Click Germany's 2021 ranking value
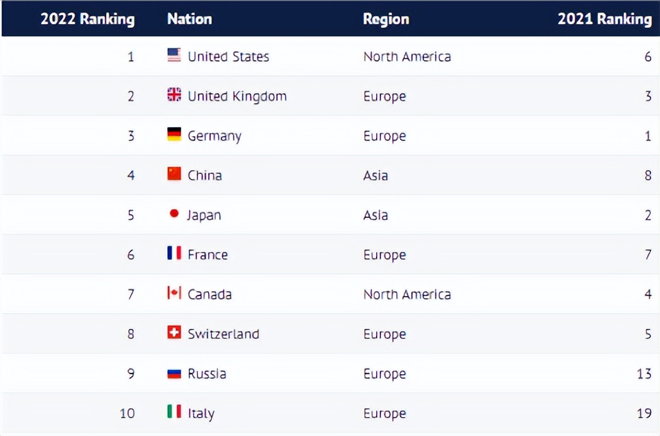This screenshot has height=436, width=660. [647, 136]
